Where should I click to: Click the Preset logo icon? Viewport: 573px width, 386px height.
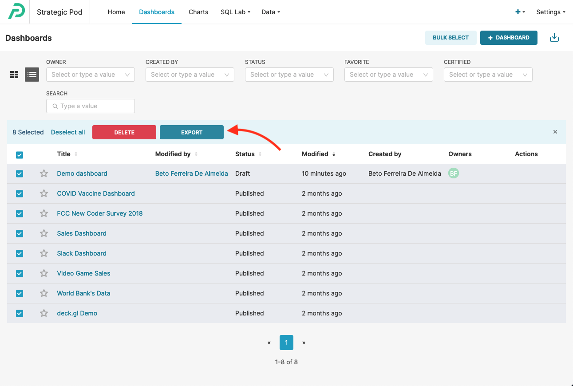click(16, 12)
